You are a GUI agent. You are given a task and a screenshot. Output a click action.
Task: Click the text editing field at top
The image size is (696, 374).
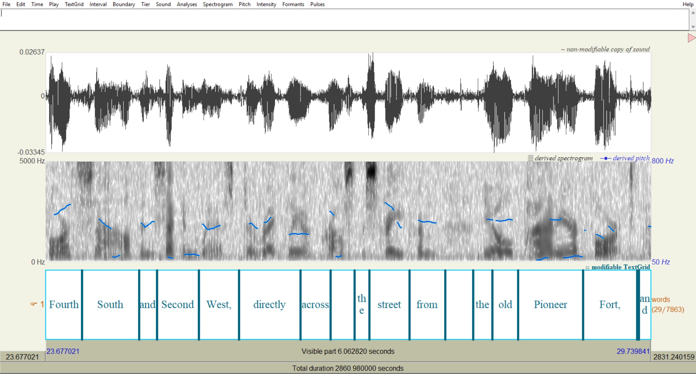click(343, 19)
